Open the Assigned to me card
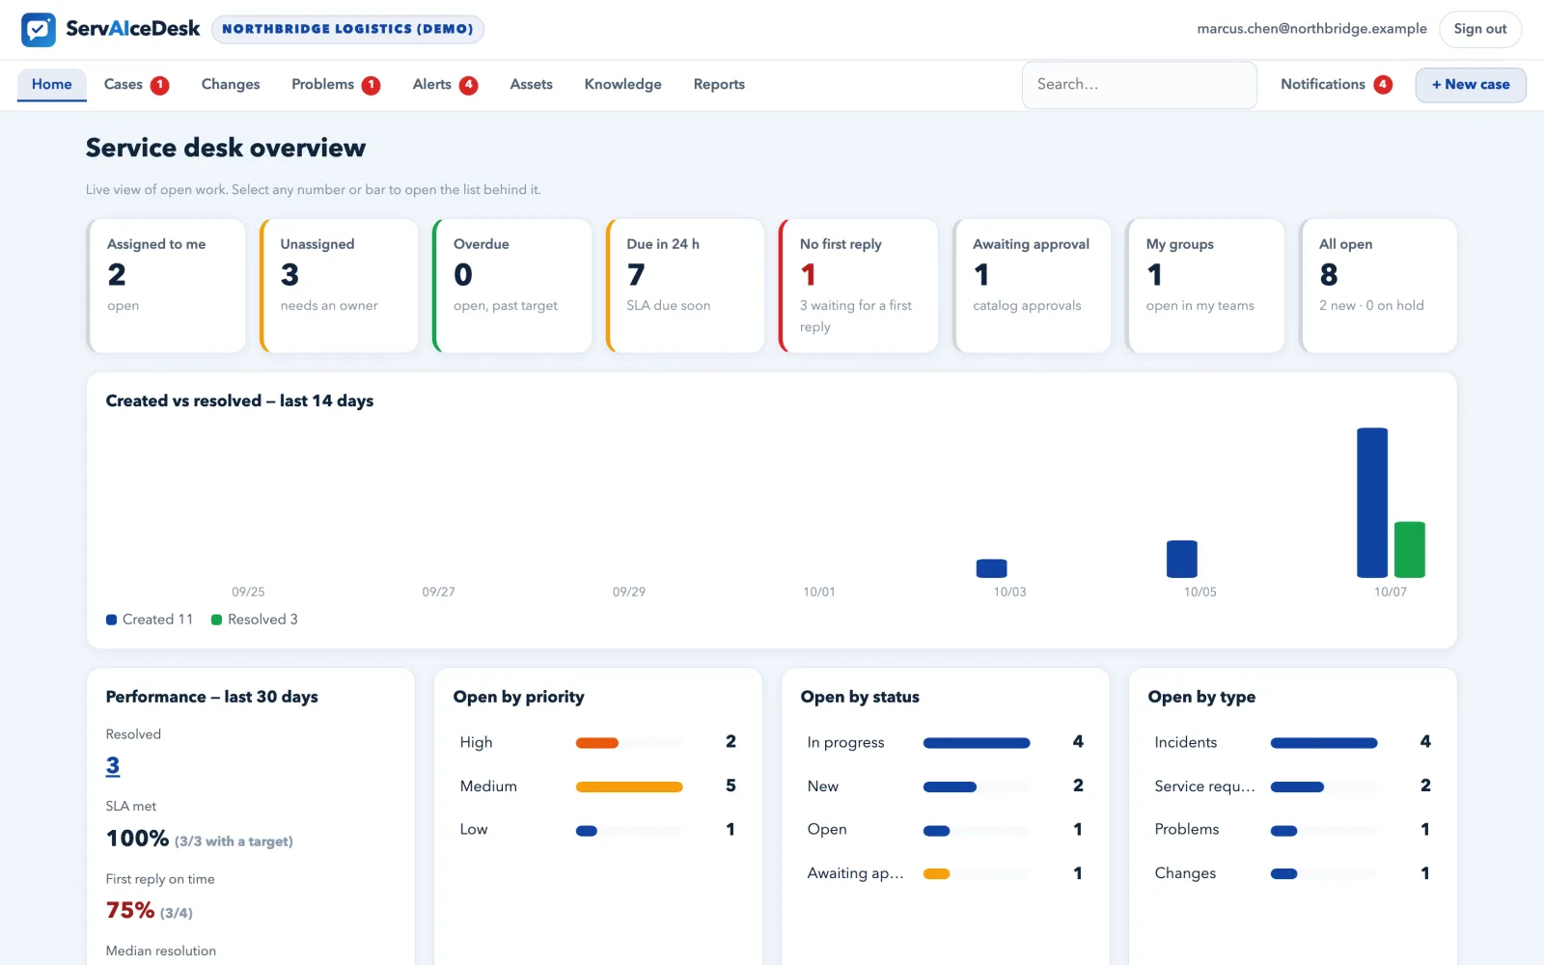The height and width of the screenshot is (965, 1544). 166,286
